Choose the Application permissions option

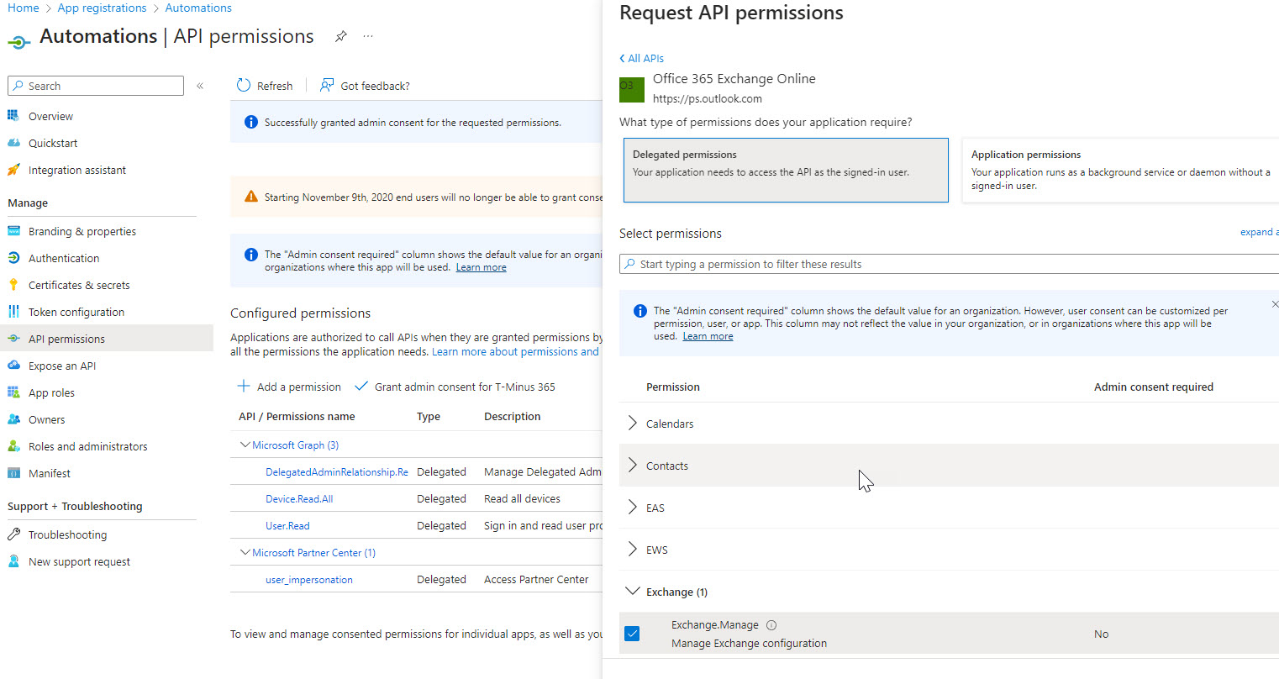[1119, 171]
